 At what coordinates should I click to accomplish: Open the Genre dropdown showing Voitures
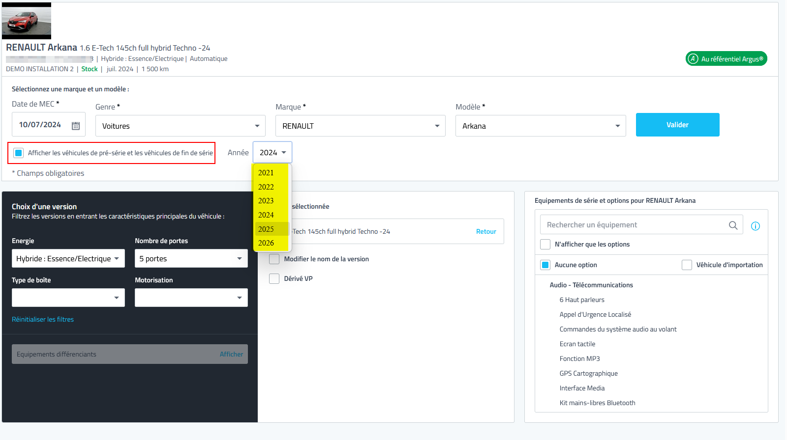[181, 126]
